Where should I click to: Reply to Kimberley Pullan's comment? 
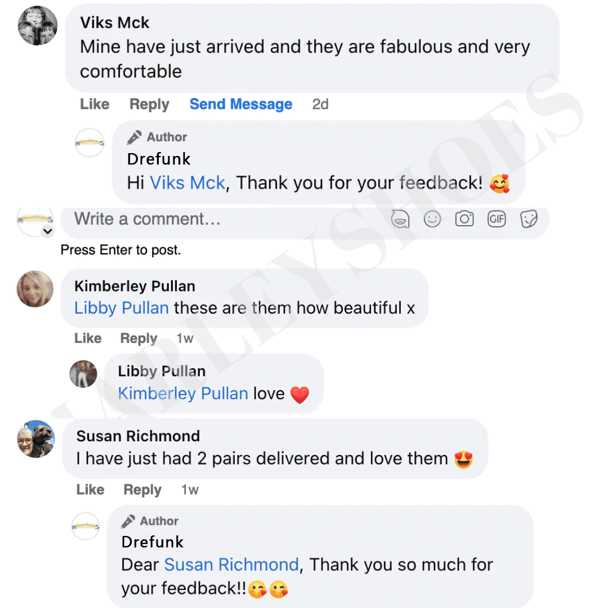click(138, 338)
